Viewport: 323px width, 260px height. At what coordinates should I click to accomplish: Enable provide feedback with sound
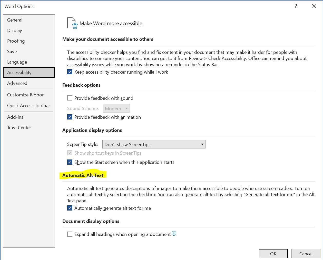point(70,98)
